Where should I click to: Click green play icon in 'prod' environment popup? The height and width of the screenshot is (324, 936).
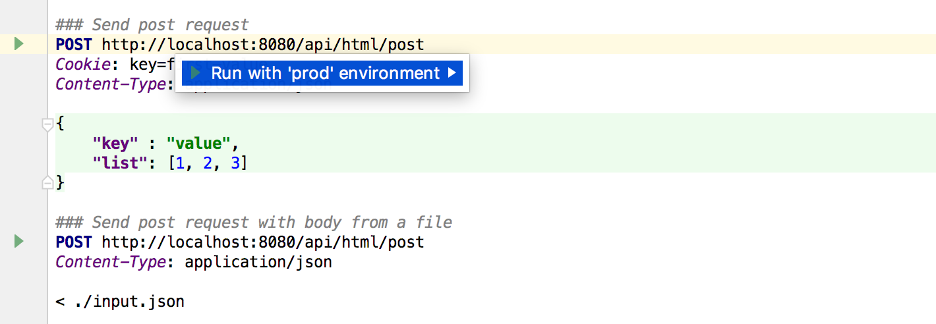coord(195,73)
